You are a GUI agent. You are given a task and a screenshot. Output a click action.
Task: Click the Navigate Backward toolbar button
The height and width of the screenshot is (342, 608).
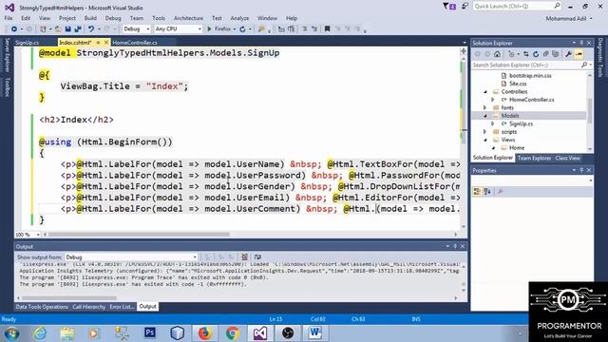pyautogui.click(x=14, y=29)
